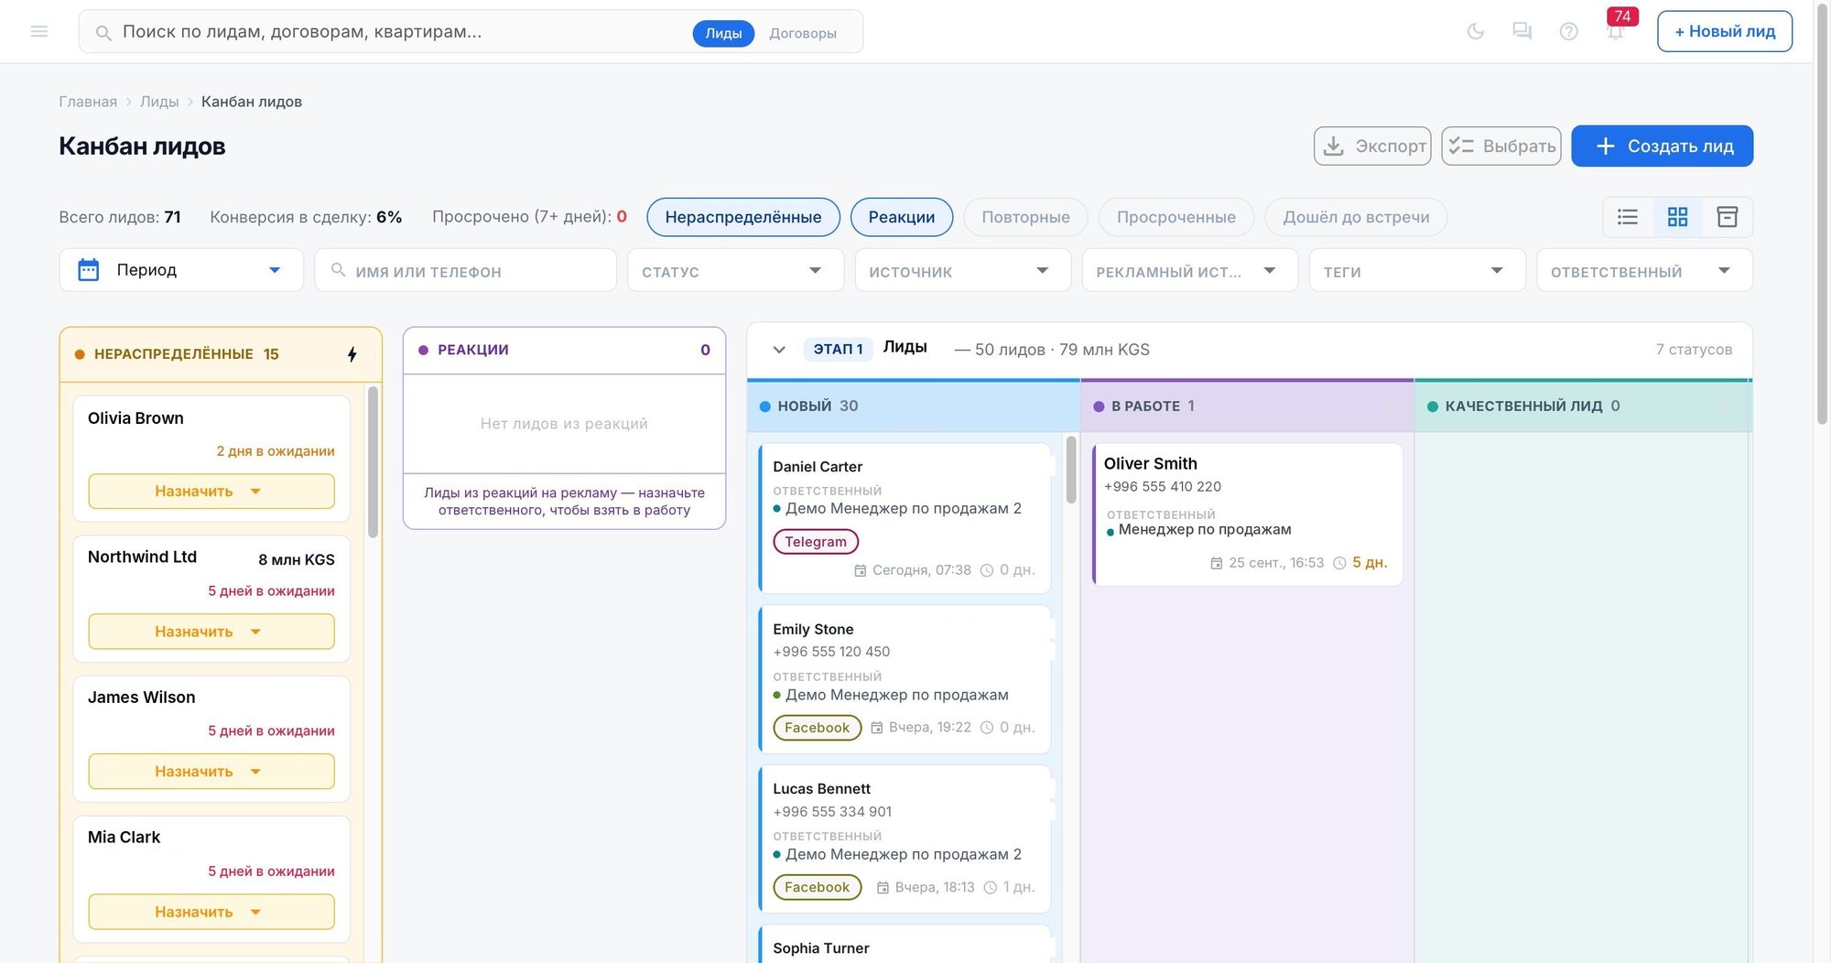Click the Имя или телефон search field
This screenshot has width=1831, height=963.
click(465, 270)
